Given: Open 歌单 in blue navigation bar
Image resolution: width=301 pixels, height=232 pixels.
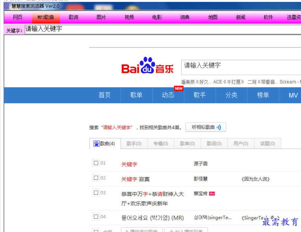Looking at the screenshot, I should (136, 95).
